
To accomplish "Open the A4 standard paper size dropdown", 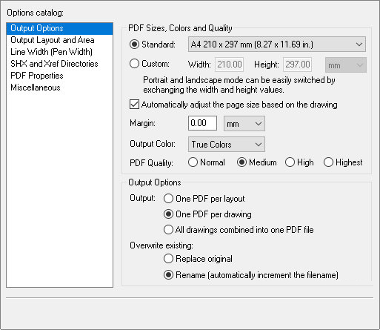I will coord(277,44).
